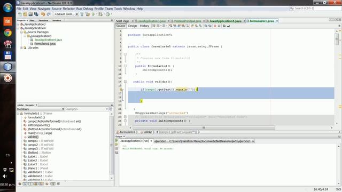
Task: Click the NetBeans cube taskbar icon
Action: pos(7,67)
